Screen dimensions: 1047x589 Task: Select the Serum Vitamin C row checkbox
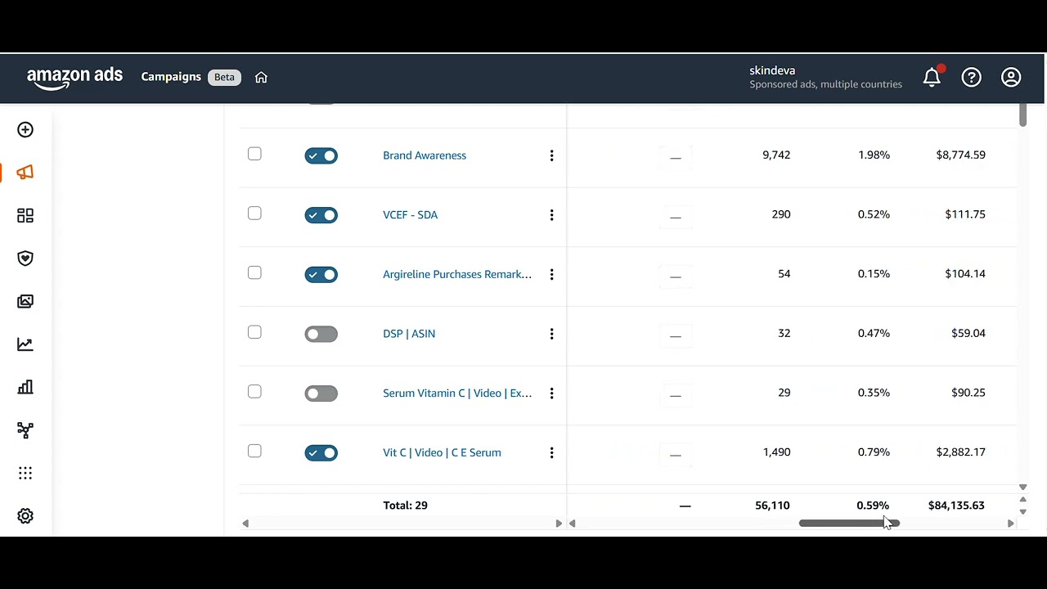pos(254,392)
